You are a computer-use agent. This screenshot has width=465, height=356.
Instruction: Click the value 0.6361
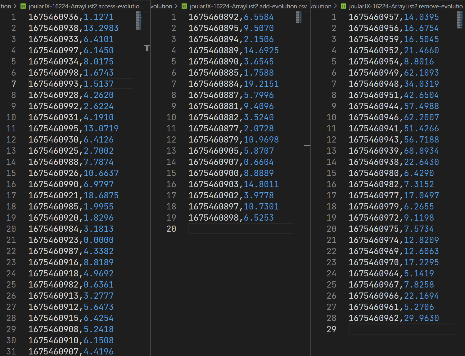[x=99, y=285]
